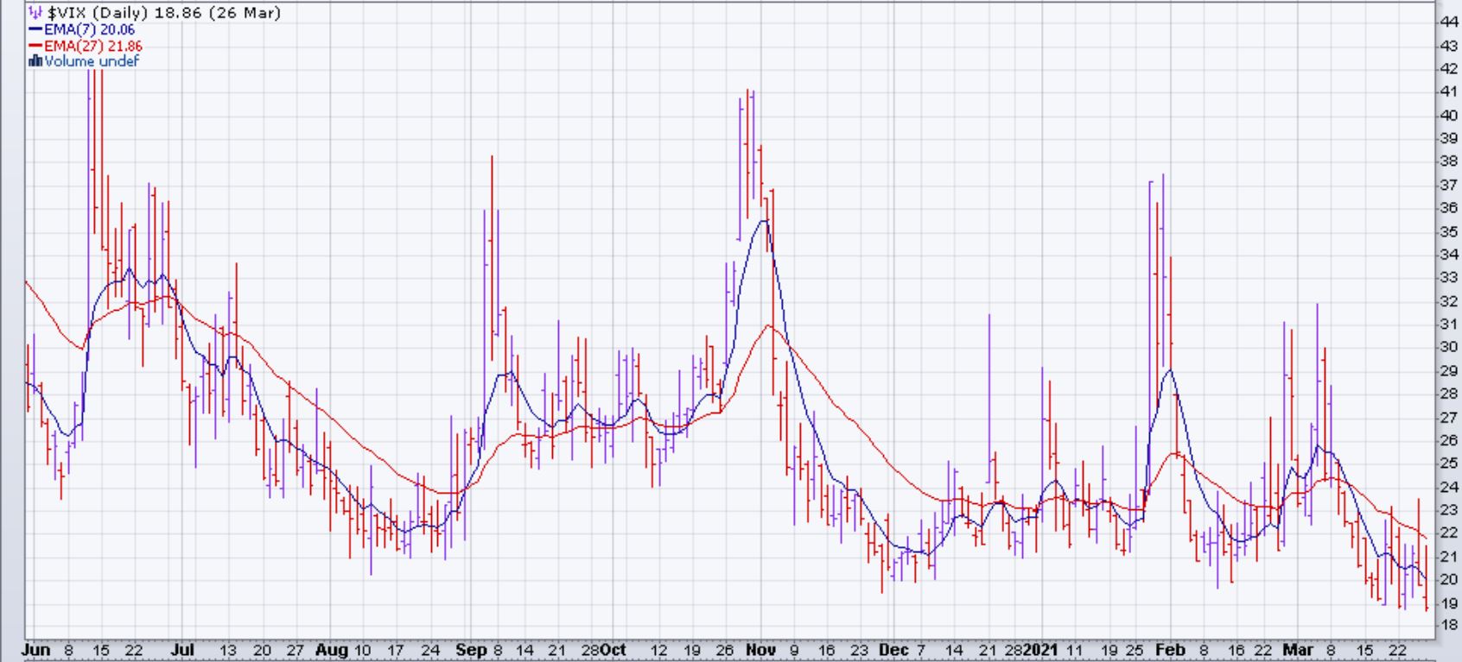This screenshot has height=662, width=1462.
Task: Click the "Volume undef" legend label
Action: tap(91, 61)
